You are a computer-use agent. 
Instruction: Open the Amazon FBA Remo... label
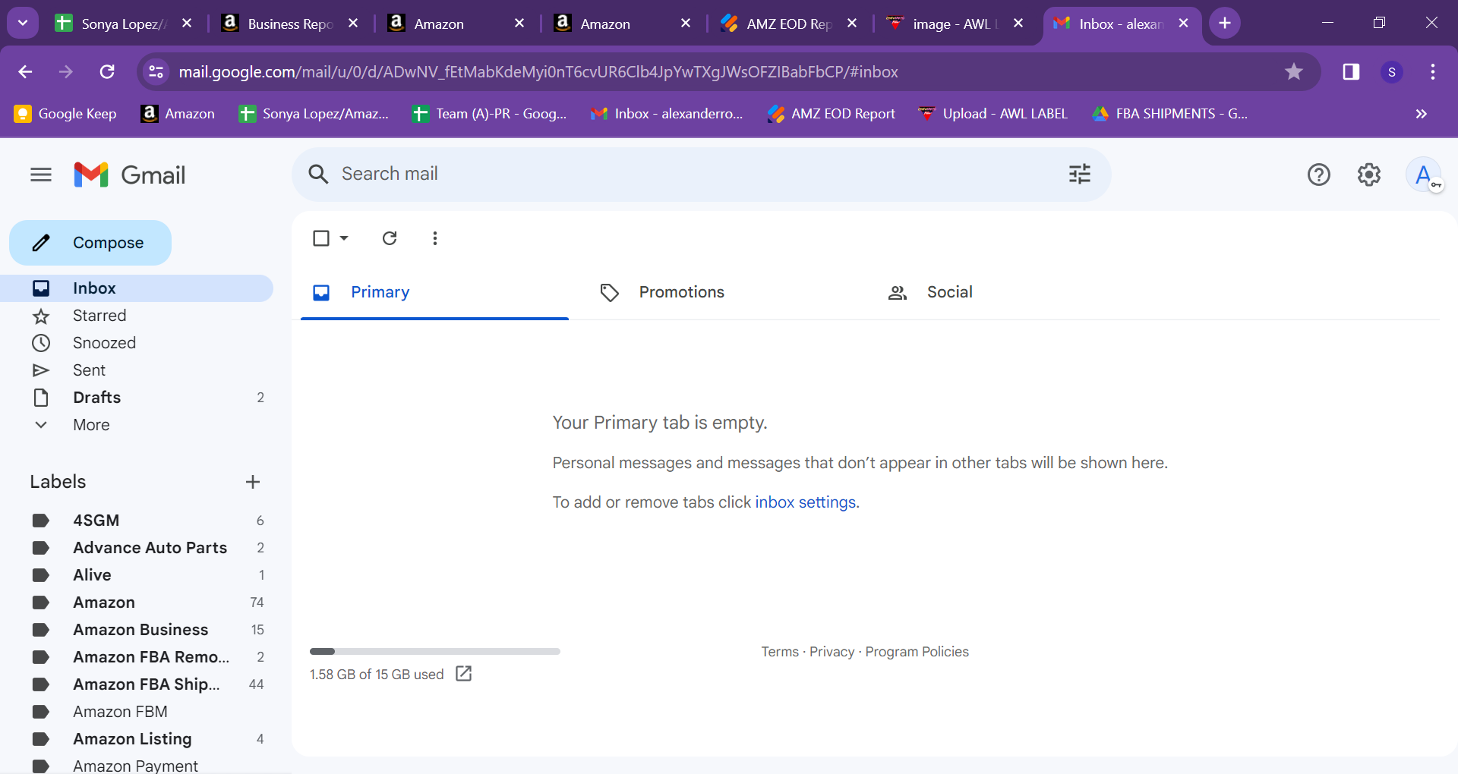point(137,657)
